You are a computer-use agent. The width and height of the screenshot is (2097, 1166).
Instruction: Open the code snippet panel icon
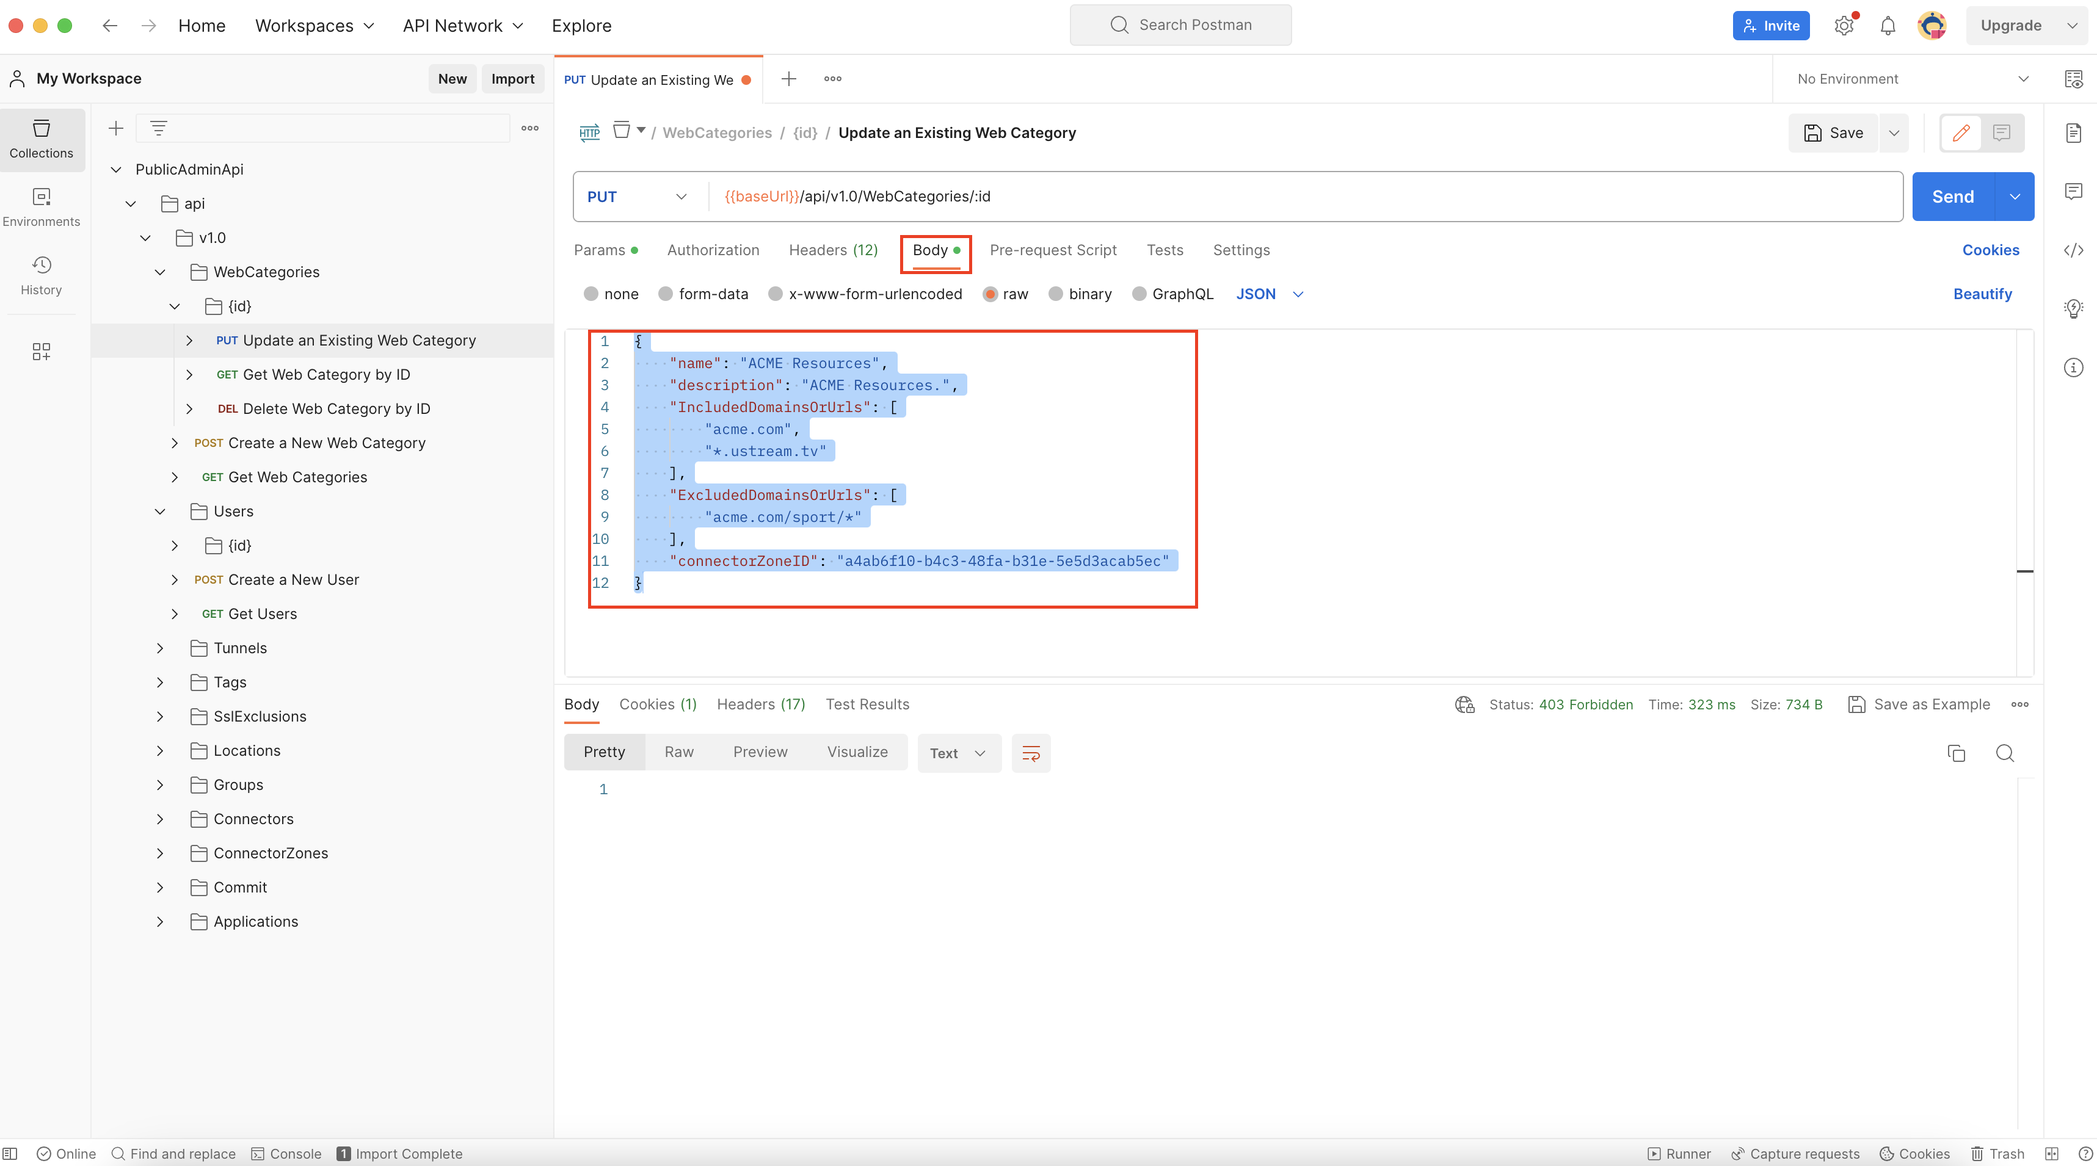pyautogui.click(x=2073, y=251)
